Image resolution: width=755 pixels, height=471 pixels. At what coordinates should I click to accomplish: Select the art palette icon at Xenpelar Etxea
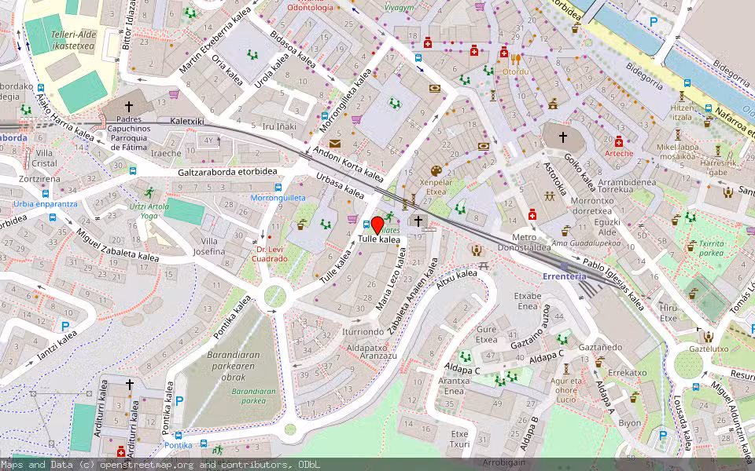tap(436, 171)
